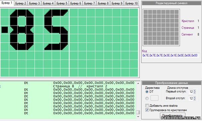The width and height of the screenshot is (202, 121).
Task: Increase the Второй отступ value with up arrow
Action: tap(195, 97)
